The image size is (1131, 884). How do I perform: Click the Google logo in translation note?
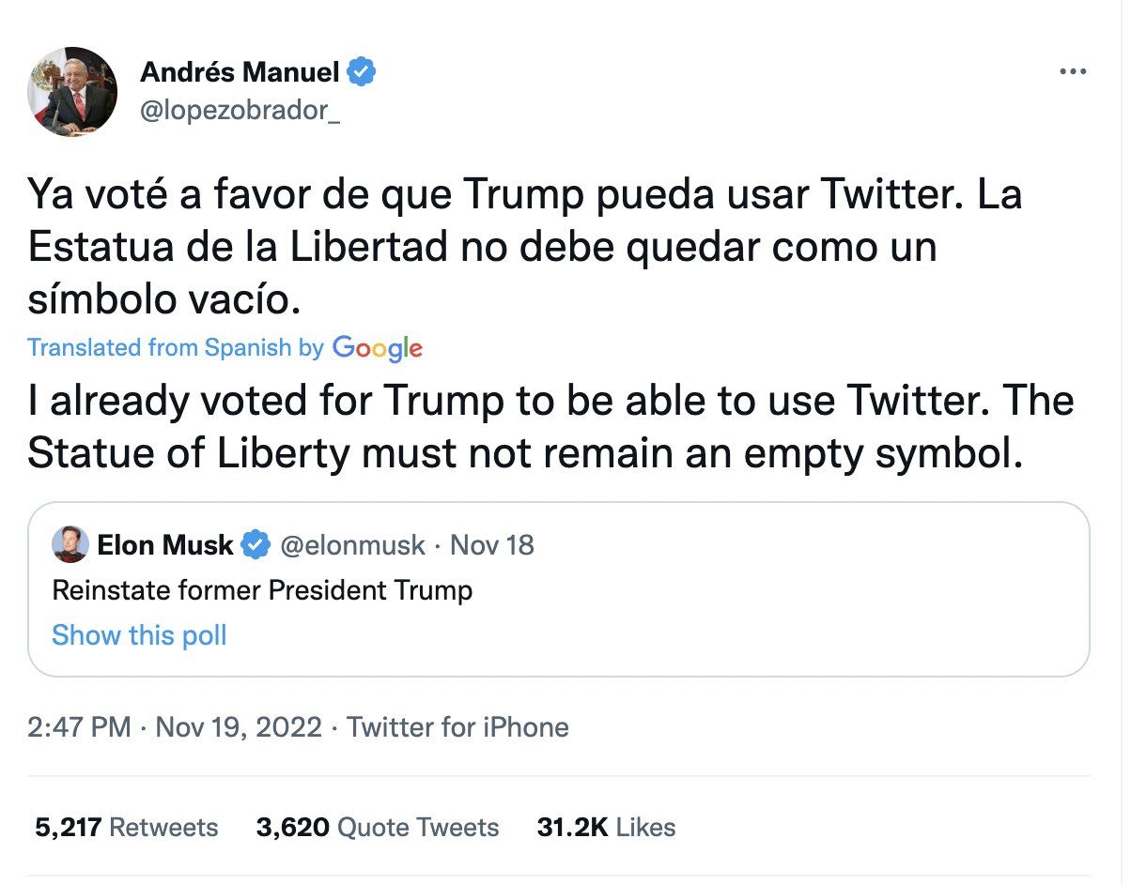377,348
